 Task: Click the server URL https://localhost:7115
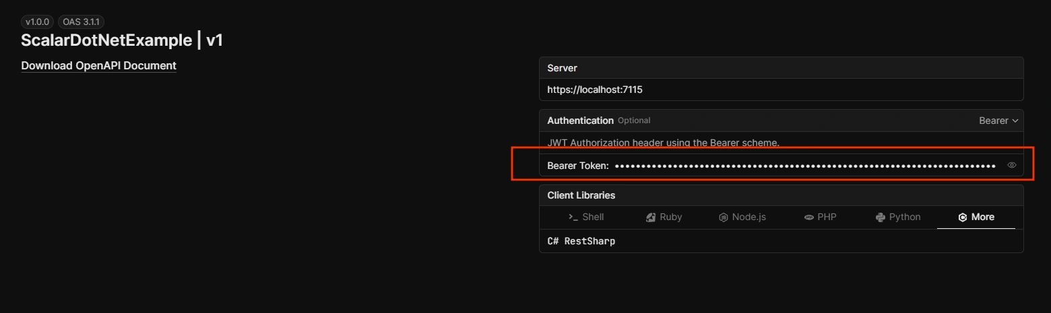[594, 90]
